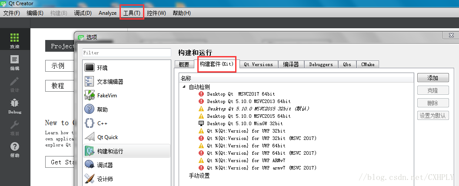Click warning icon of MSVC2015 32bit default kit

pos(201,109)
